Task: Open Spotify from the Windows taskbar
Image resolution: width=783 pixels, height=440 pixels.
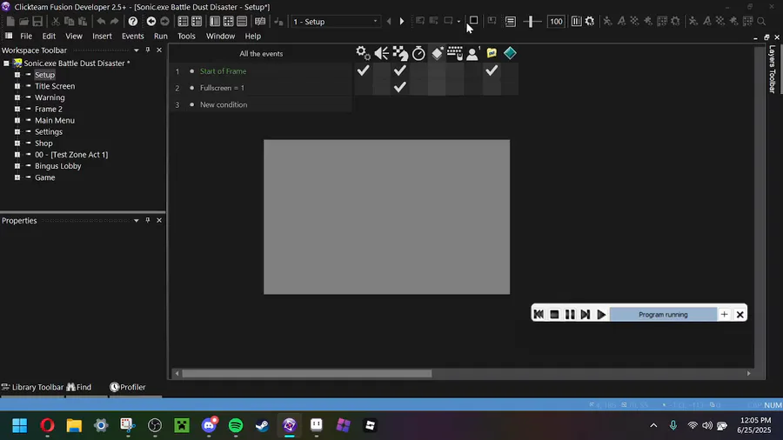Action: point(236,425)
